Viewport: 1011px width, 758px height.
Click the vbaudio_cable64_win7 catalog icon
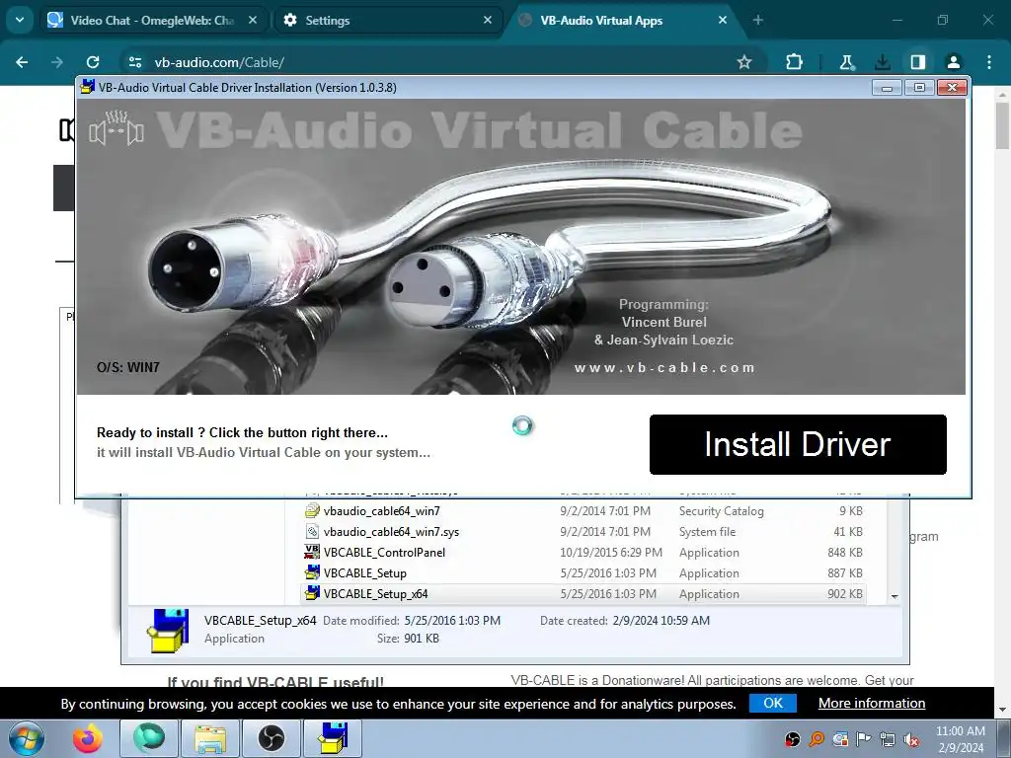click(x=312, y=510)
